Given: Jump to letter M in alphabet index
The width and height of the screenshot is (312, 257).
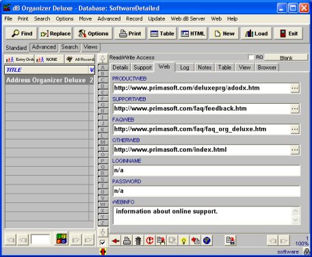Looking at the screenshot, I should point(103,142).
